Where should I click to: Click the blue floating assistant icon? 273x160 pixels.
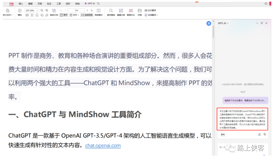click(209, 23)
